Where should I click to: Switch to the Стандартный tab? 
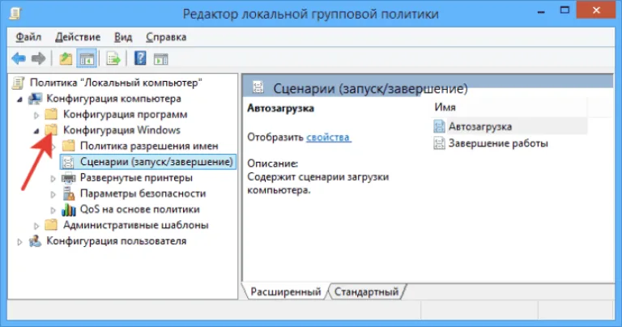pos(366,291)
